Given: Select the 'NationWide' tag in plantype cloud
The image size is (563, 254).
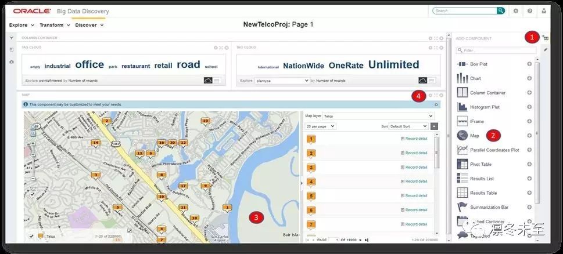Looking at the screenshot, I should (303, 66).
